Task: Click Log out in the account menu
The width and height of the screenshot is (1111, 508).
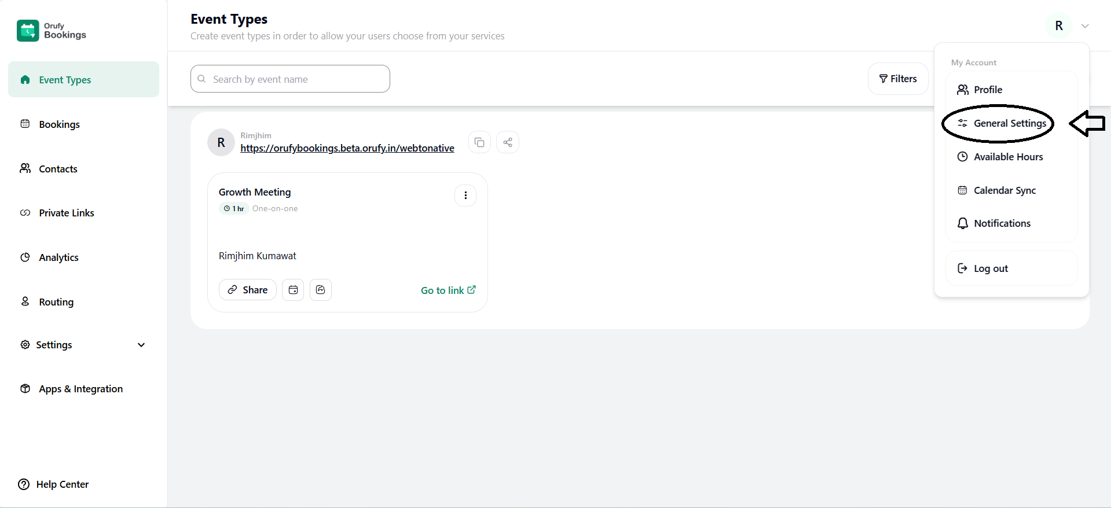Action: (x=990, y=268)
